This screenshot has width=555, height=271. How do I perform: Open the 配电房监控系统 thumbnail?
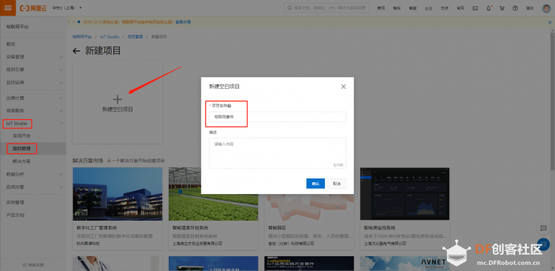(x=405, y=194)
